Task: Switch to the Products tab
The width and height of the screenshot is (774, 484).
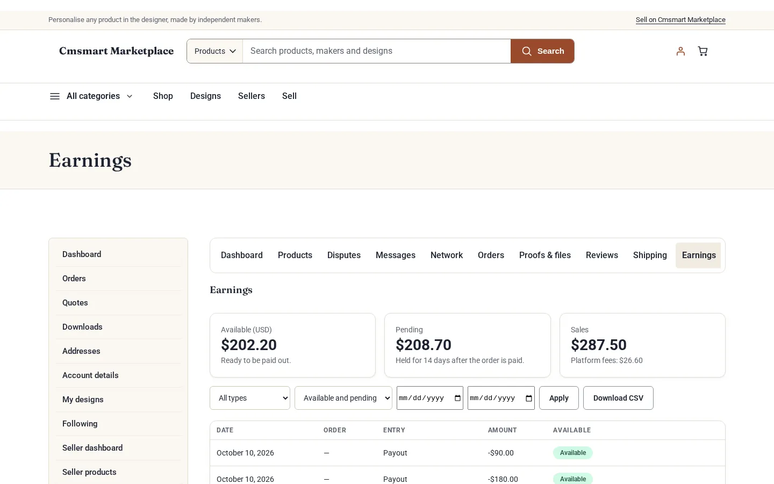Action: (x=295, y=255)
